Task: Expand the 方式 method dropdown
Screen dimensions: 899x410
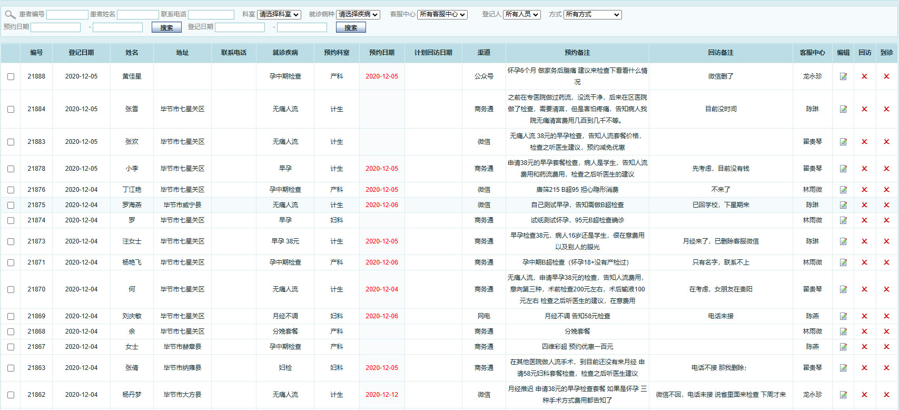Action: [x=592, y=15]
